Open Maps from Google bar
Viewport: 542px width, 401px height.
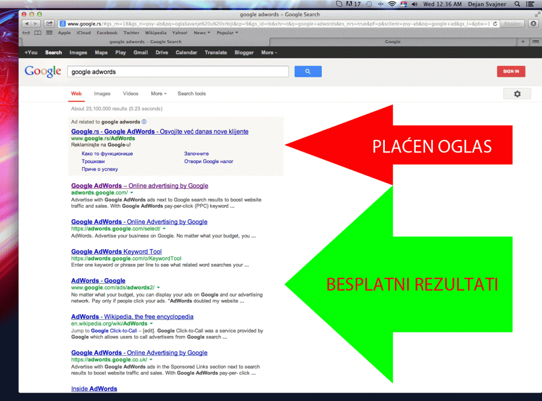[101, 52]
